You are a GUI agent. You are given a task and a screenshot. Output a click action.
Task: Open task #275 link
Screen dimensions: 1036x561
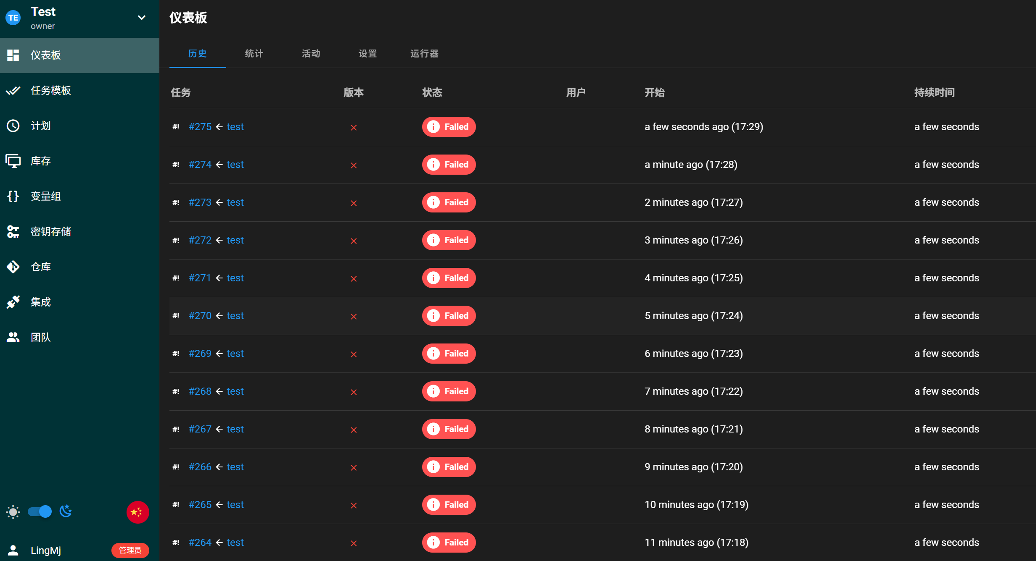point(200,127)
